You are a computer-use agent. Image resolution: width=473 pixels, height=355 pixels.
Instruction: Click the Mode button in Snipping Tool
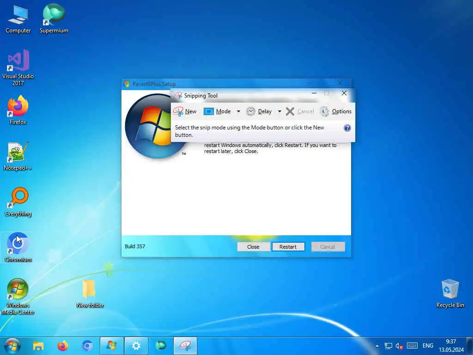point(218,111)
